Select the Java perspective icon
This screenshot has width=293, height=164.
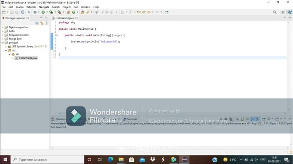pos(290,12)
